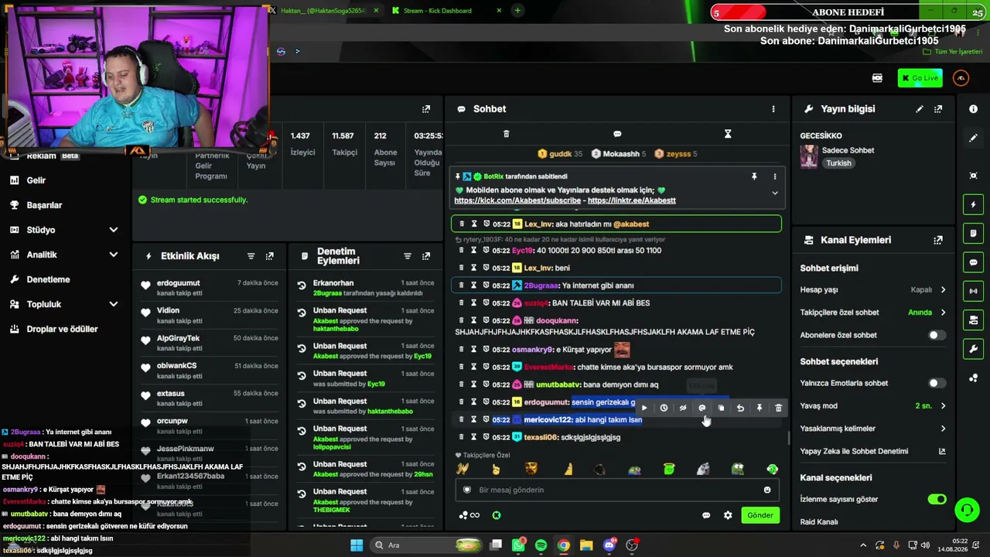Open chat settings gear beside Gönder
Viewport: 990px width, 557px height.
click(728, 515)
